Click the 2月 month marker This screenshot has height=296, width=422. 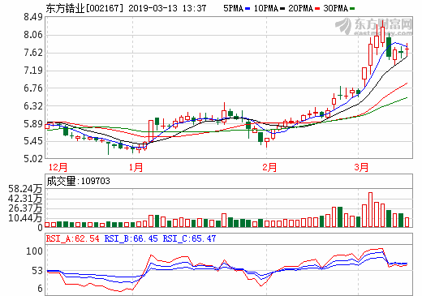[x=269, y=167]
